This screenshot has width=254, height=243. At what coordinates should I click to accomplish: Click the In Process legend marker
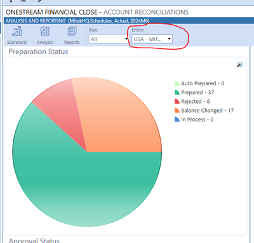[177, 120]
